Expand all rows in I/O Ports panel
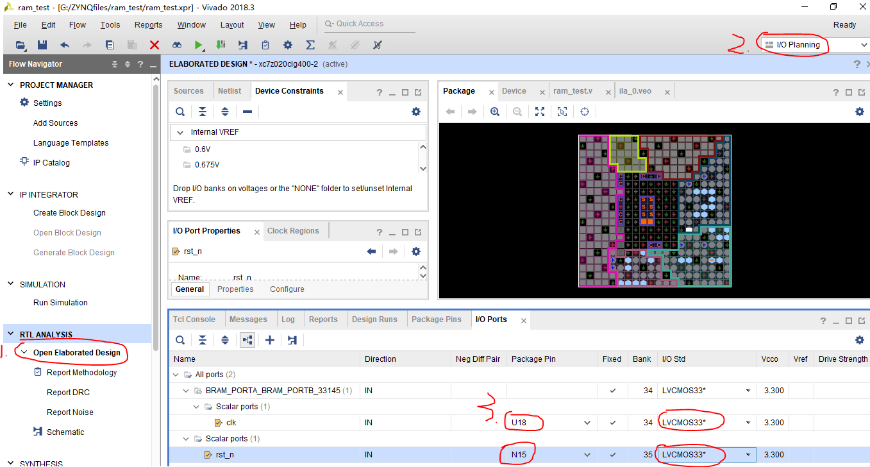 tap(225, 340)
